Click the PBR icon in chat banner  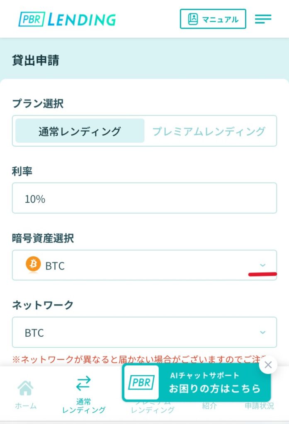click(141, 383)
